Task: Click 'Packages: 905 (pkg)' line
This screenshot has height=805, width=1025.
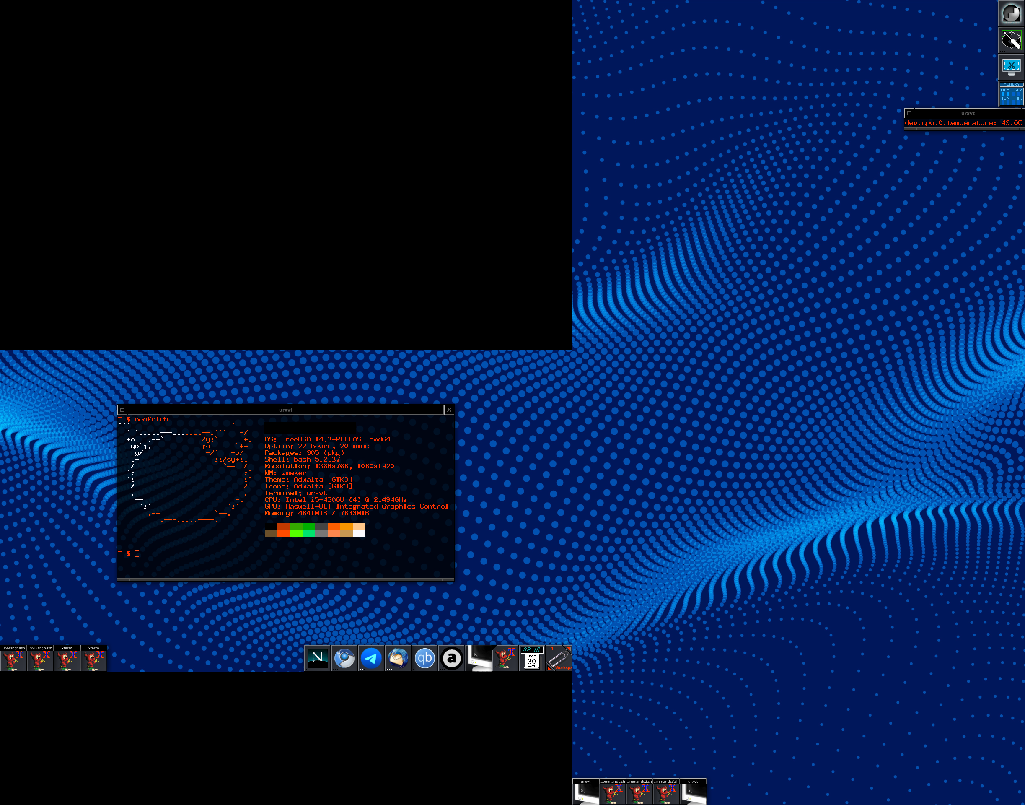Action: [x=304, y=452]
